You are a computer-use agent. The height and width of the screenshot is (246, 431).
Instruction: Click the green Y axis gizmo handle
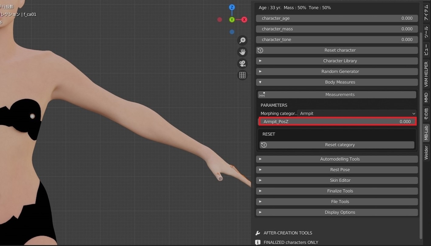[232, 19]
